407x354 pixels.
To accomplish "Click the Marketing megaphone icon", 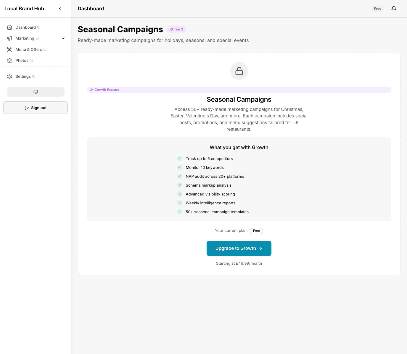I will pyautogui.click(x=10, y=38).
